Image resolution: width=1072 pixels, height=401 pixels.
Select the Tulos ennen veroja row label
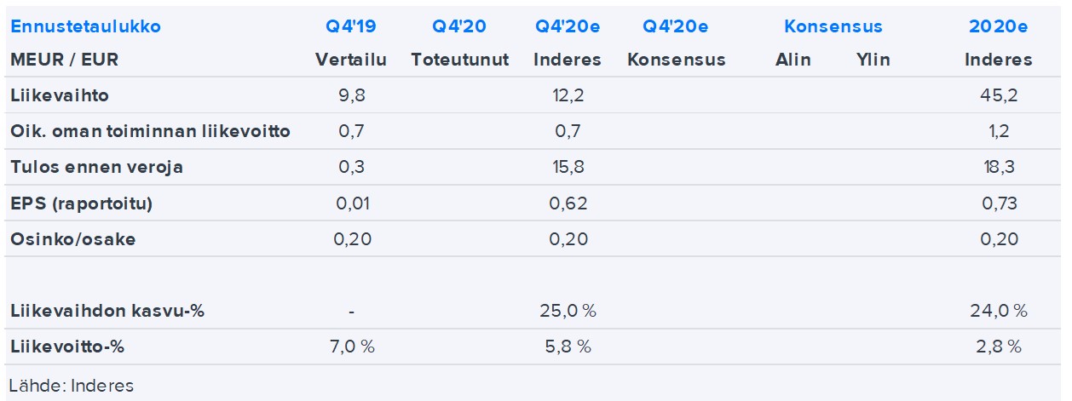tap(96, 167)
